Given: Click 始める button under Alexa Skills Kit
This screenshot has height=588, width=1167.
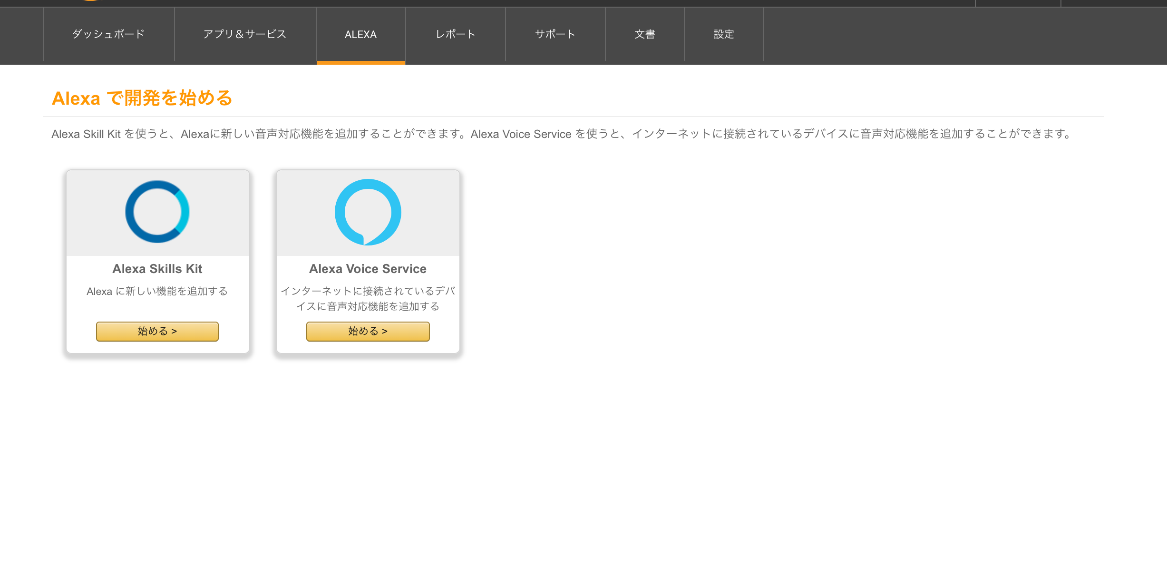Looking at the screenshot, I should coord(157,332).
